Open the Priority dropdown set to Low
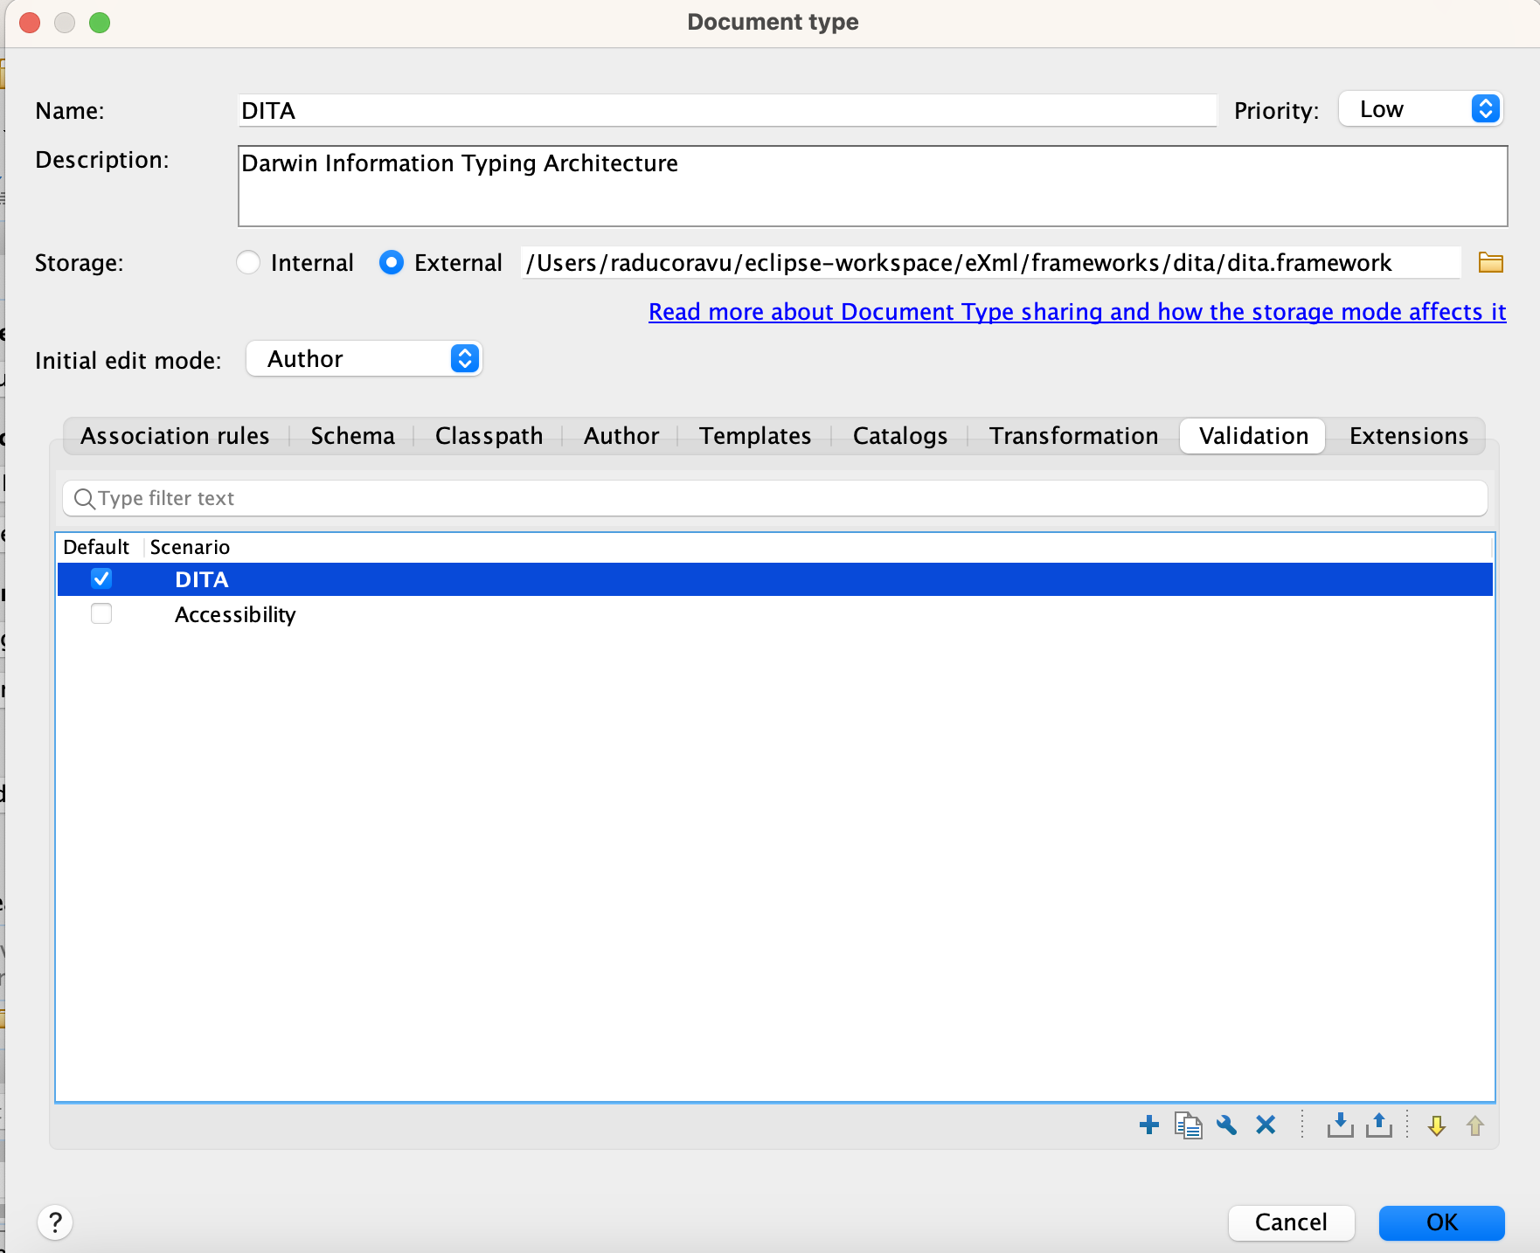Viewport: 1540px width, 1253px height. click(1420, 109)
